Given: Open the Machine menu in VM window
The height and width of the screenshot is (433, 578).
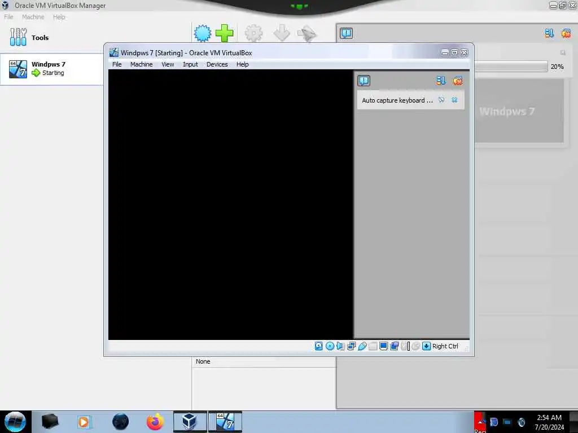Looking at the screenshot, I should point(141,64).
